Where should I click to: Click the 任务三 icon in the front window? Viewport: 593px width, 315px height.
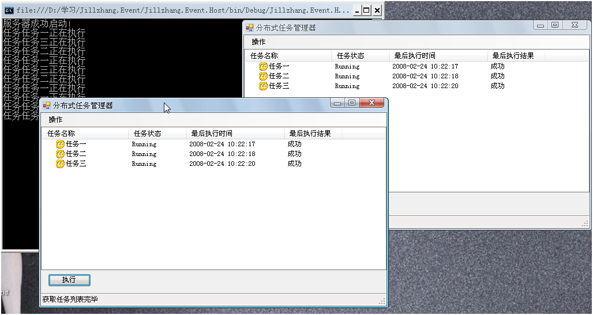click(60, 164)
